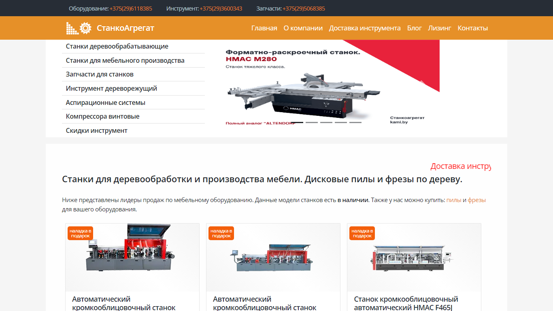Open first Автоматический кромкооблицовочный станок title
The height and width of the screenshot is (311, 553).
coord(124,303)
